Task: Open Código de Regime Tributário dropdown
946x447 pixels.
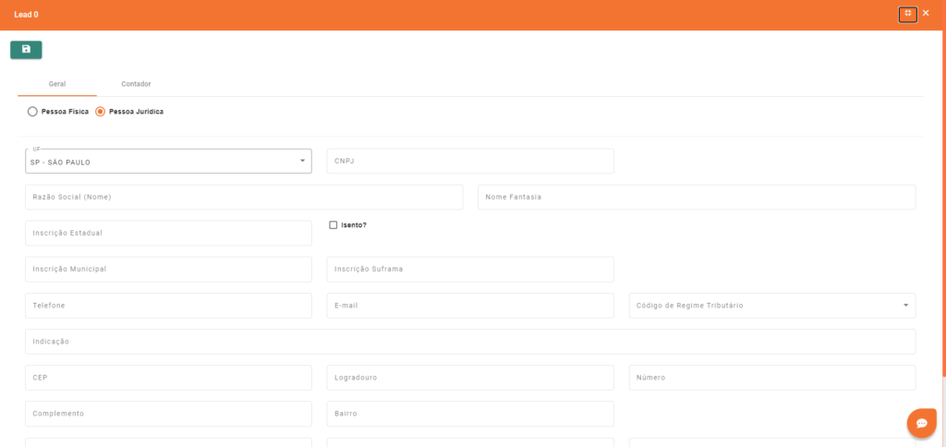Action: [771, 306]
